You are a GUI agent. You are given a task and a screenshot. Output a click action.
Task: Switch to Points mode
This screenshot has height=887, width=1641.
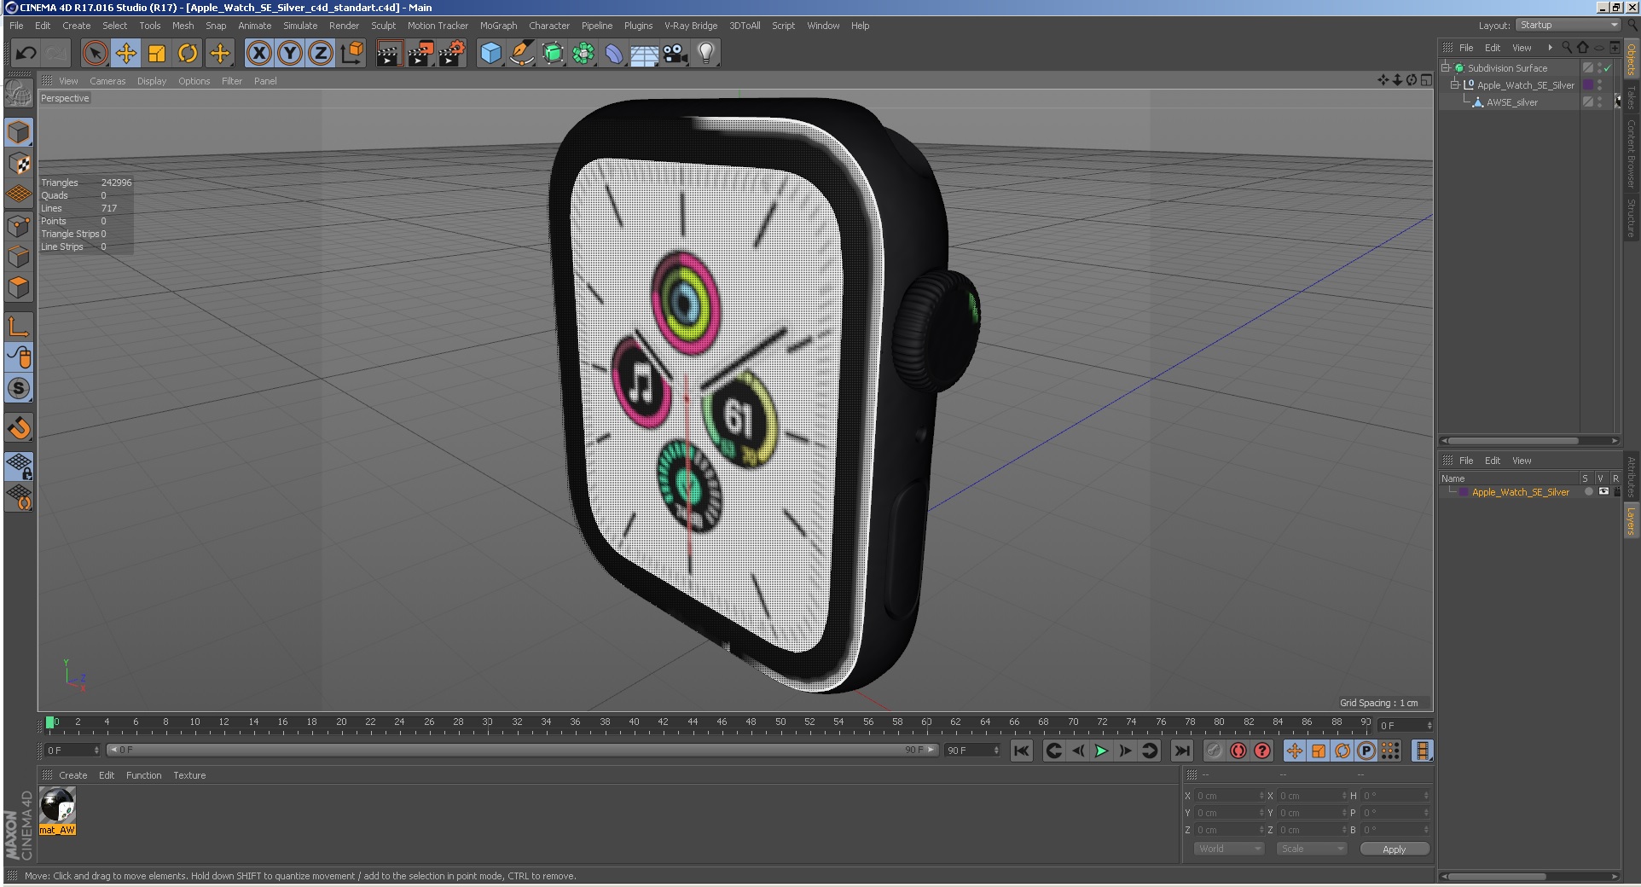pyautogui.click(x=19, y=226)
